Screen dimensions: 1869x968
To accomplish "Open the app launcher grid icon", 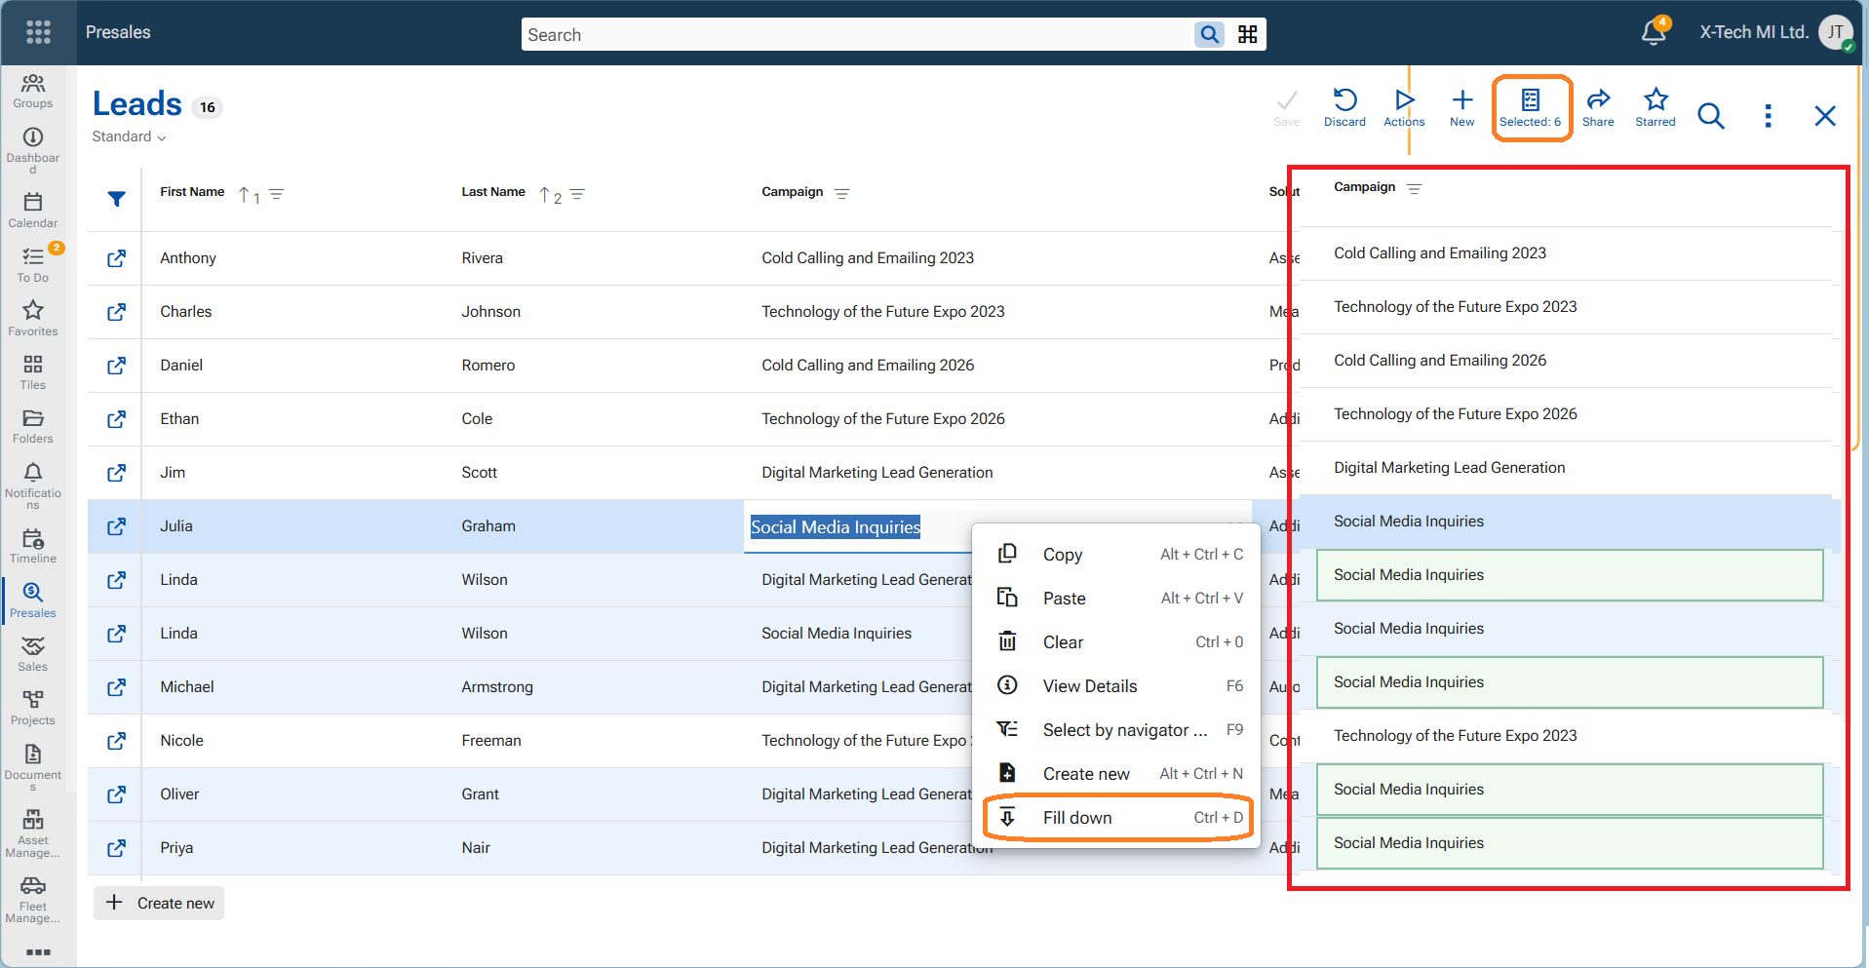I will (38, 32).
